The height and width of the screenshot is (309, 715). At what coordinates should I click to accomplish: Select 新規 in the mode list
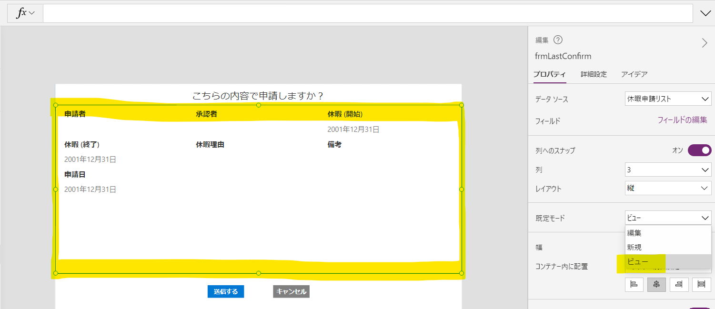[668, 247]
